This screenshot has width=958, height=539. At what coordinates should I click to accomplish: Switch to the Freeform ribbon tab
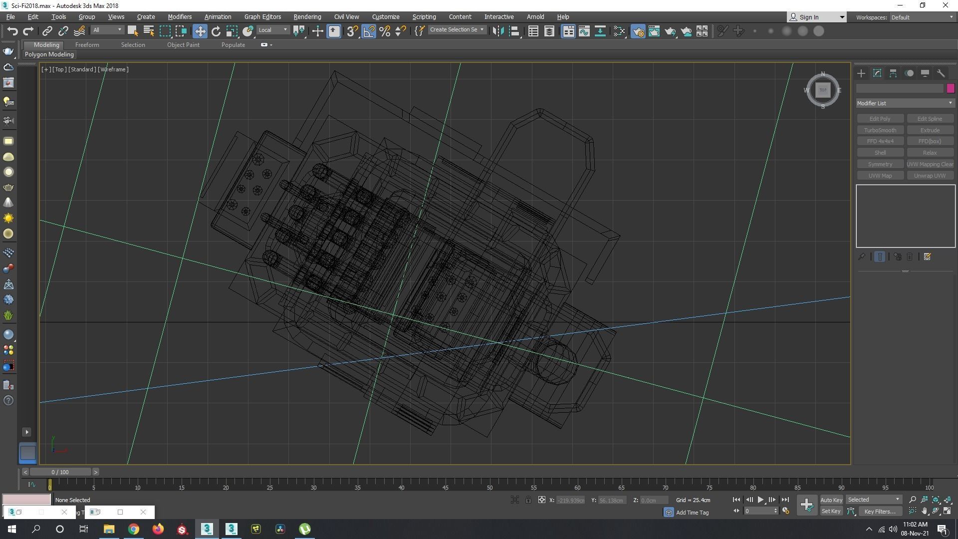pyautogui.click(x=87, y=45)
